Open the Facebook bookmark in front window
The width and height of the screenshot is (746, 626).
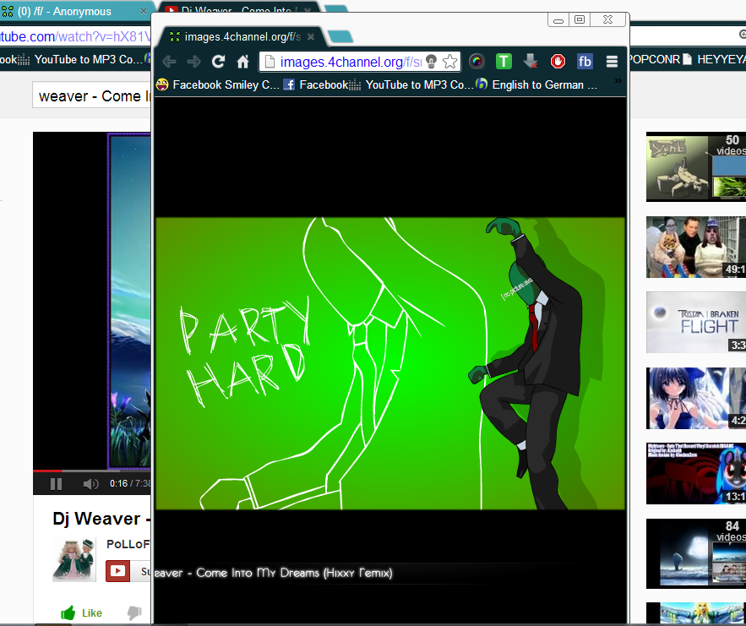[x=316, y=84]
